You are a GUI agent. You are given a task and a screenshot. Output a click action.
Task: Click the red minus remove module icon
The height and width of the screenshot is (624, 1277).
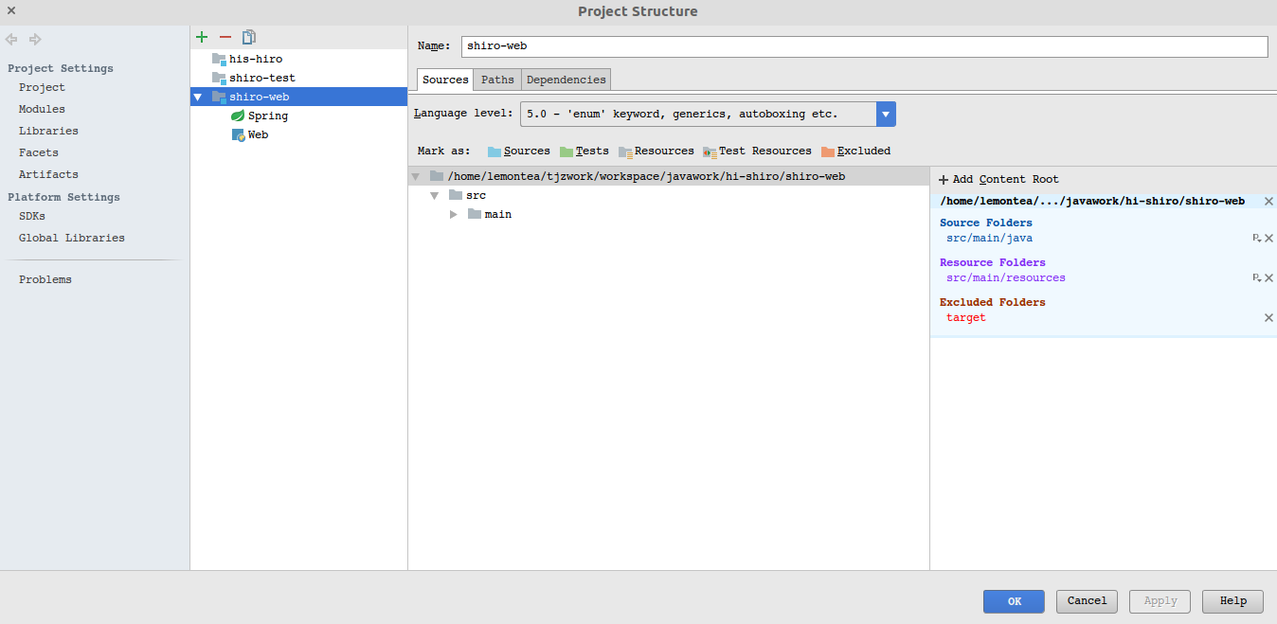tap(225, 37)
